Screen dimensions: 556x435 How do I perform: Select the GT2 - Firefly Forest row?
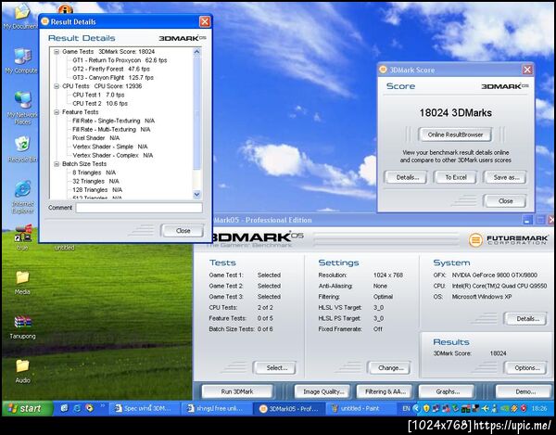click(111, 69)
